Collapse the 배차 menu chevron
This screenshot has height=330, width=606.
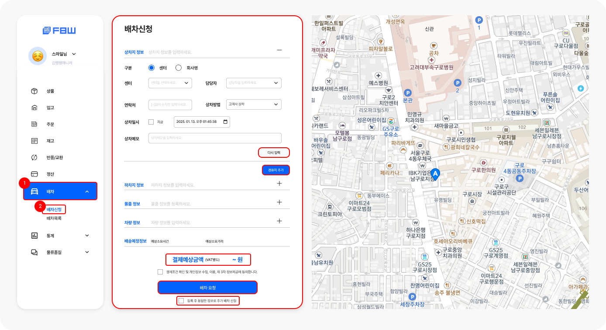tap(87, 191)
